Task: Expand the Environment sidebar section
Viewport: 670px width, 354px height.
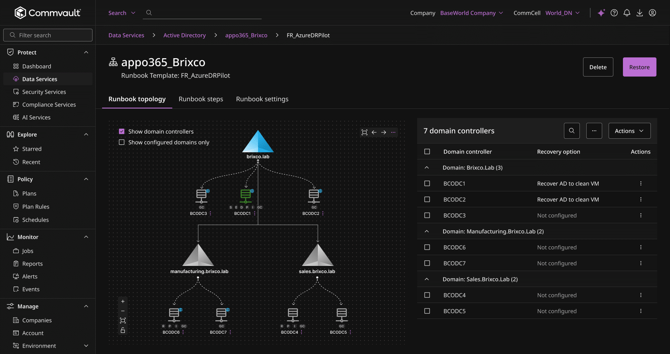Action: [86, 346]
